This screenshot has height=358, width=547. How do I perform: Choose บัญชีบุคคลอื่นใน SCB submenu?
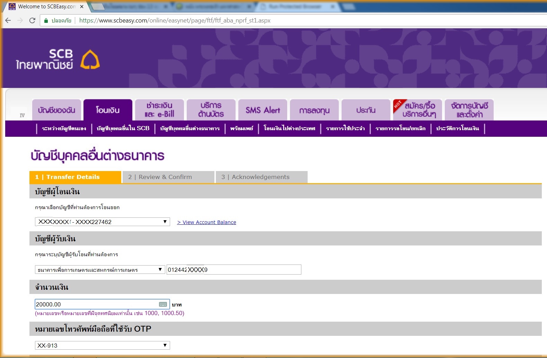click(123, 128)
